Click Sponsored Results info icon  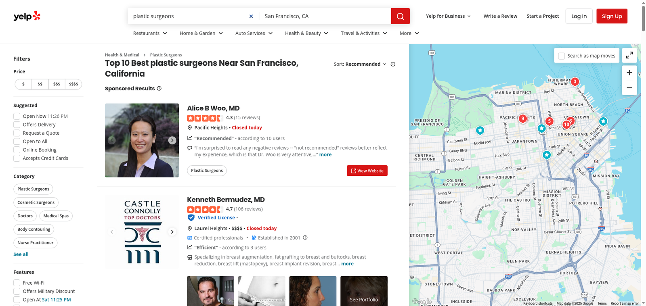tap(159, 88)
